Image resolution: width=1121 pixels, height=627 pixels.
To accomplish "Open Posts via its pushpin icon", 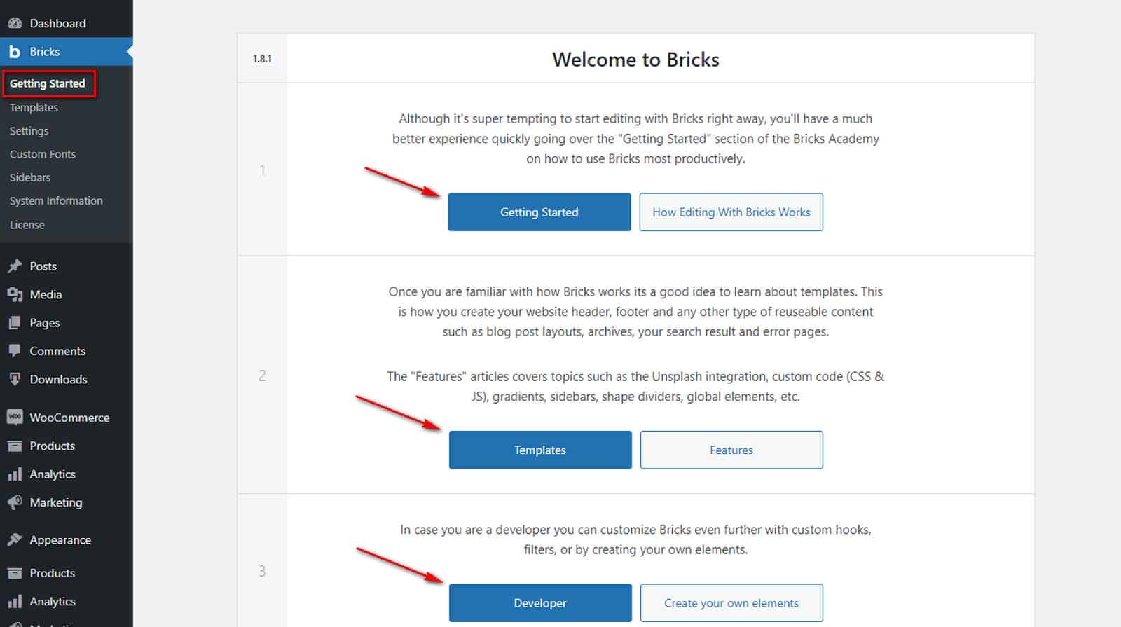I will pos(15,266).
